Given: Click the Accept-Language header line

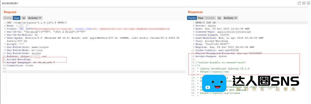Looking at the screenshot, I should click(31, 62).
